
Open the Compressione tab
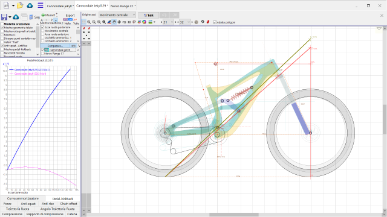click(x=12, y=214)
